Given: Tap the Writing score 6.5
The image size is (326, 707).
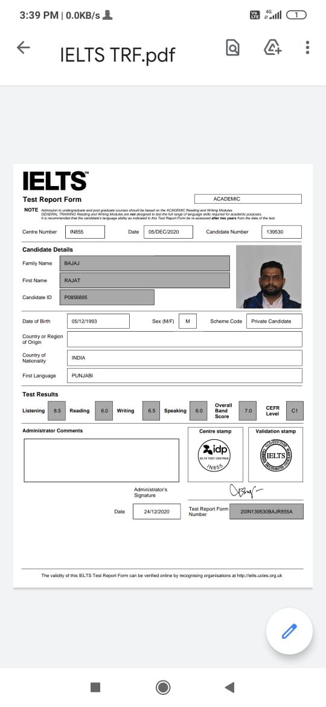Looking at the screenshot, I should 152,411.
